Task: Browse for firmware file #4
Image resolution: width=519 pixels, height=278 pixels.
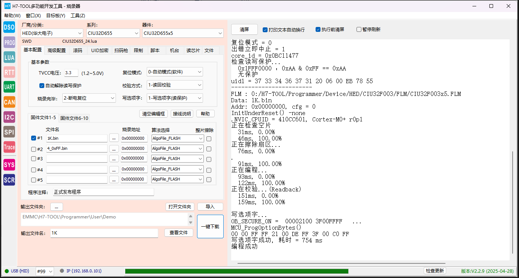Action: (x=114, y=169)
